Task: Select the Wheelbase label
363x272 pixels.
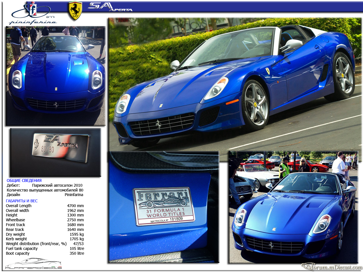Action: pyautogui.click(x=15, y=220)
